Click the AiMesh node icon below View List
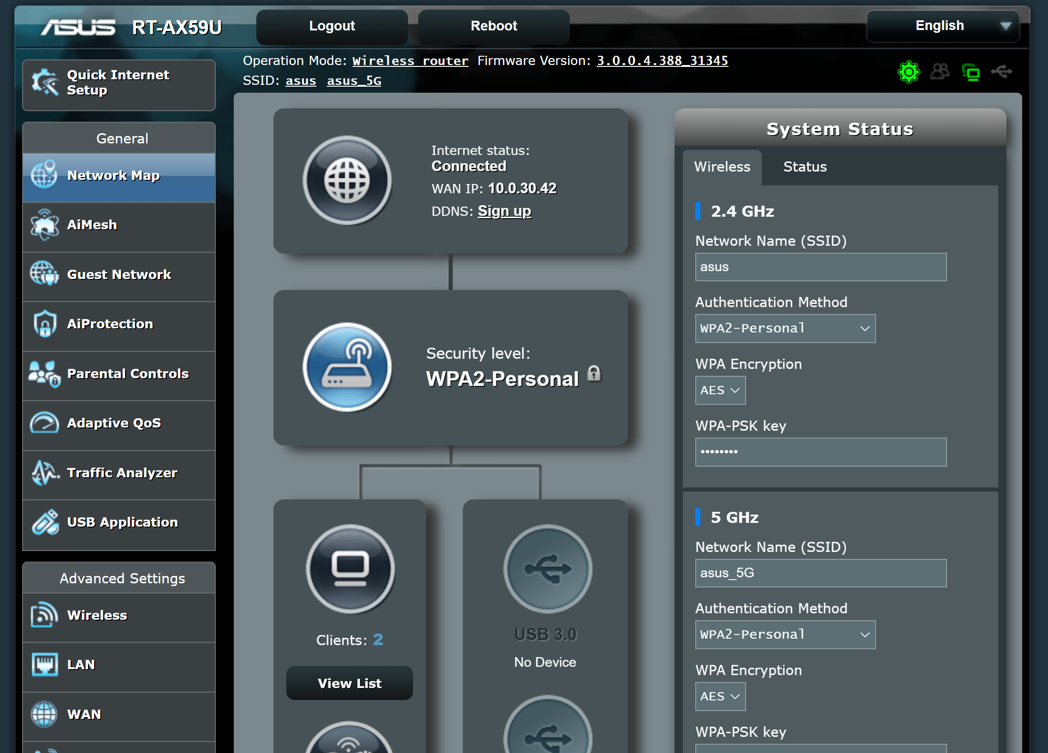This screenshot has height=753, width=1048. tap(349, 738)
